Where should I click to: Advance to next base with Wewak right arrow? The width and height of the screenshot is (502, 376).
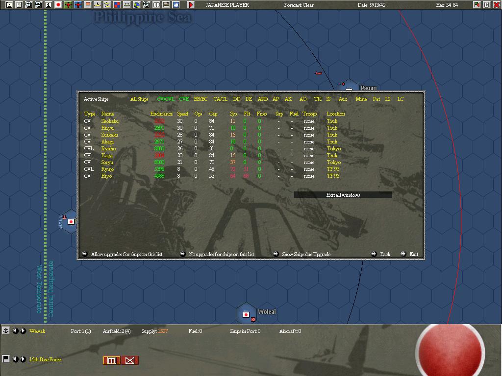point(22,331)
